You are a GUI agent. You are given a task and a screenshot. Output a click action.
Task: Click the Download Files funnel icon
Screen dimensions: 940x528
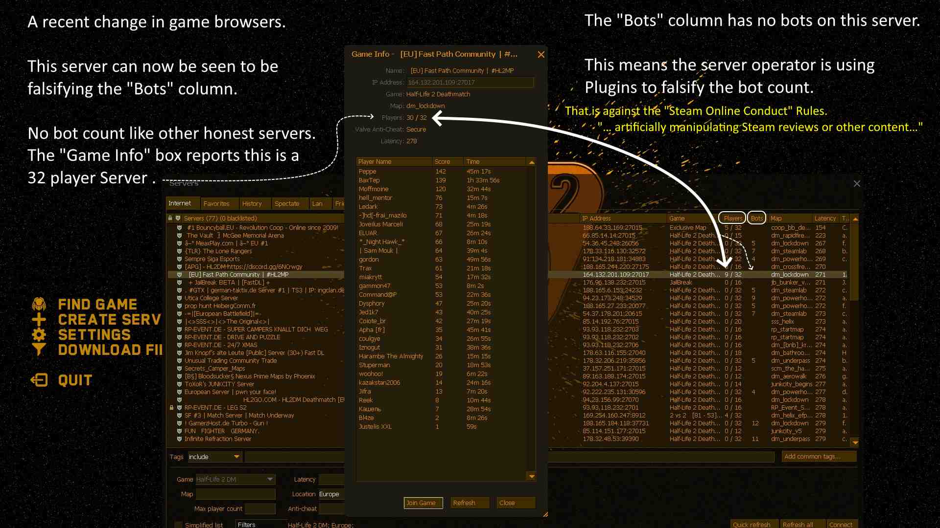point(39,350)
